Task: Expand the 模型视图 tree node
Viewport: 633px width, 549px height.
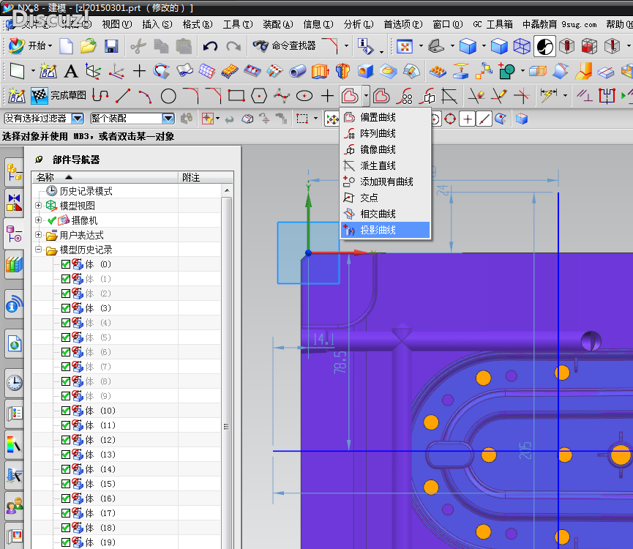Action: point(38,206)
